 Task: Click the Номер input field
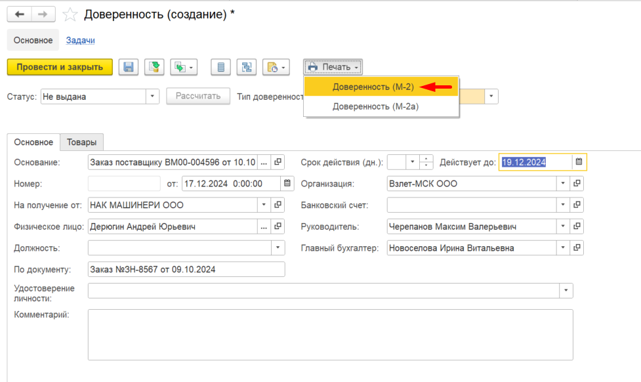coord(124,183)
